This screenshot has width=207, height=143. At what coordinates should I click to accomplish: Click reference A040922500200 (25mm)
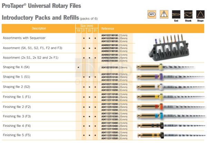(114, 58)
